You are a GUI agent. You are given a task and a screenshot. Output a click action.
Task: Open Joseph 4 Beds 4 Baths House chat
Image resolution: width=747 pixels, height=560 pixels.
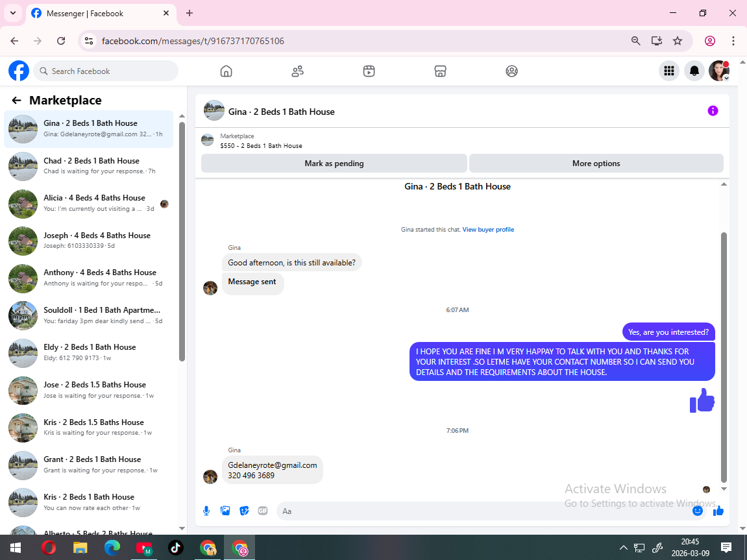click(x=89, y=241)
